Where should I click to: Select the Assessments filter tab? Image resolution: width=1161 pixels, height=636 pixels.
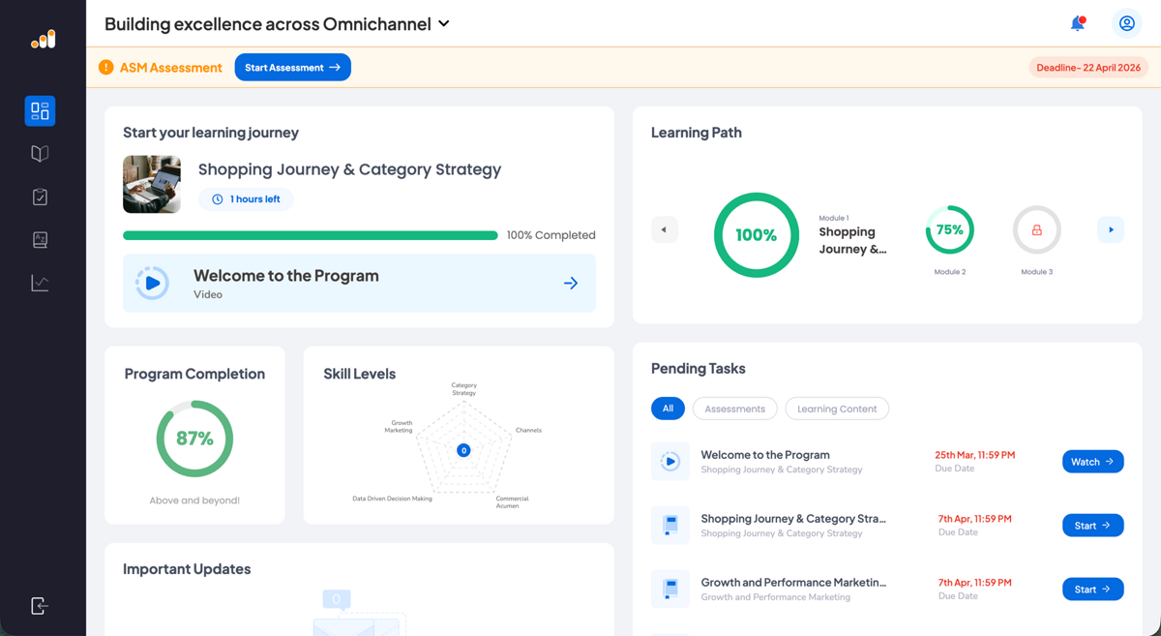click(734, 409)
